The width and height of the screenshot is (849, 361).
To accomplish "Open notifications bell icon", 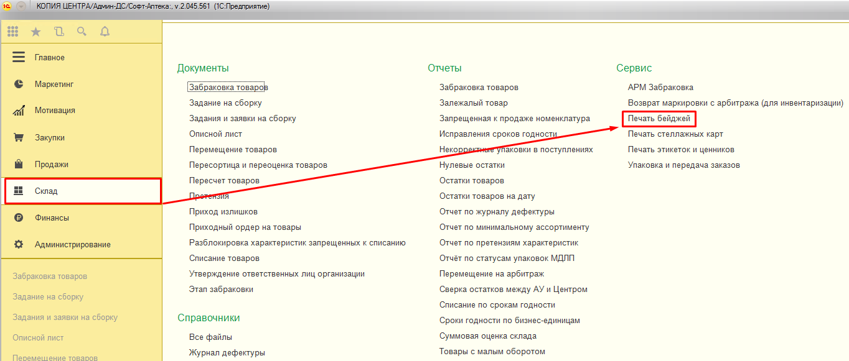I will 105,32.
